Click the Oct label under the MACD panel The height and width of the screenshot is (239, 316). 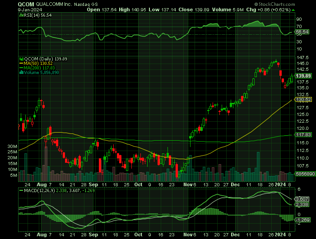point(138,235)
